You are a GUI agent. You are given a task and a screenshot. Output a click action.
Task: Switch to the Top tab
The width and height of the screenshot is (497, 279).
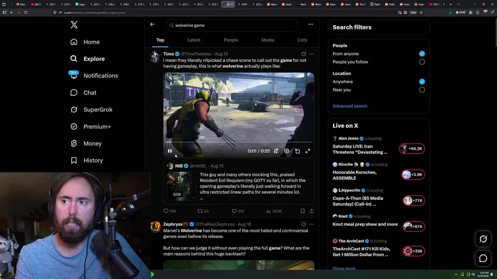pyautogui.click(x=160, y=40)
